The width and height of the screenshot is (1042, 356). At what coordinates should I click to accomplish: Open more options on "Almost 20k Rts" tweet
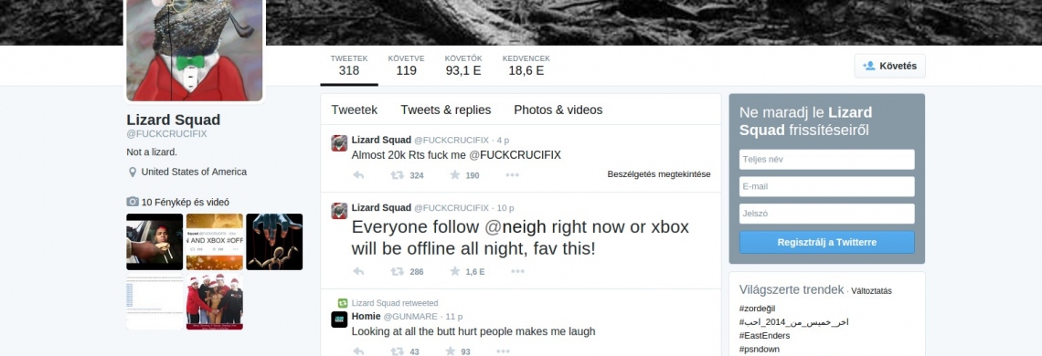(x=512, y=175)
